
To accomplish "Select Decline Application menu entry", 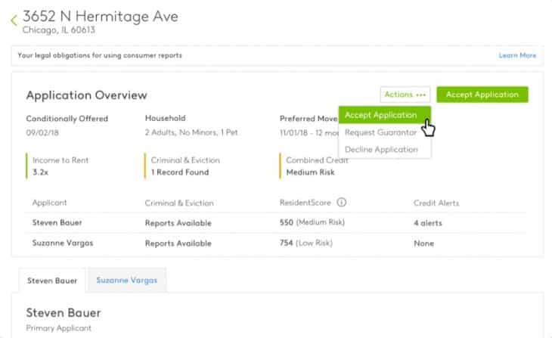I will (381, 150).
